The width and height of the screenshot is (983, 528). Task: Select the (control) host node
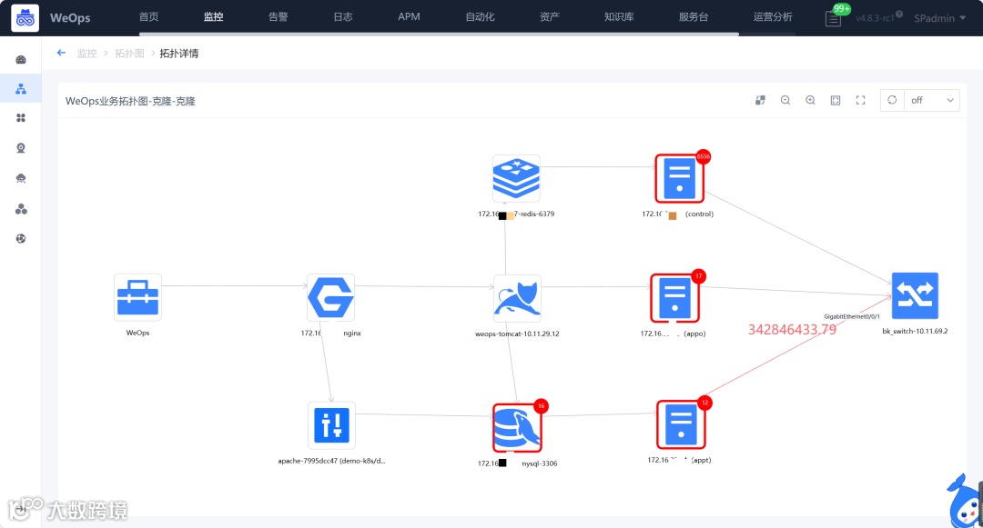coord(680,178)
